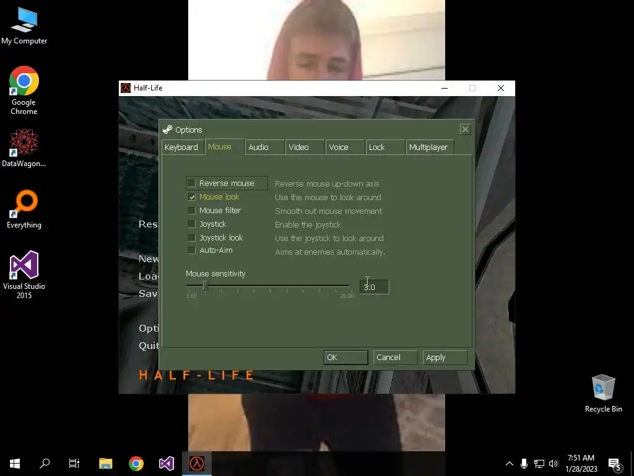The image size is (634, 476).
Task: Click "Use the mouse to look around" text
Action: (x=328, y=198)
